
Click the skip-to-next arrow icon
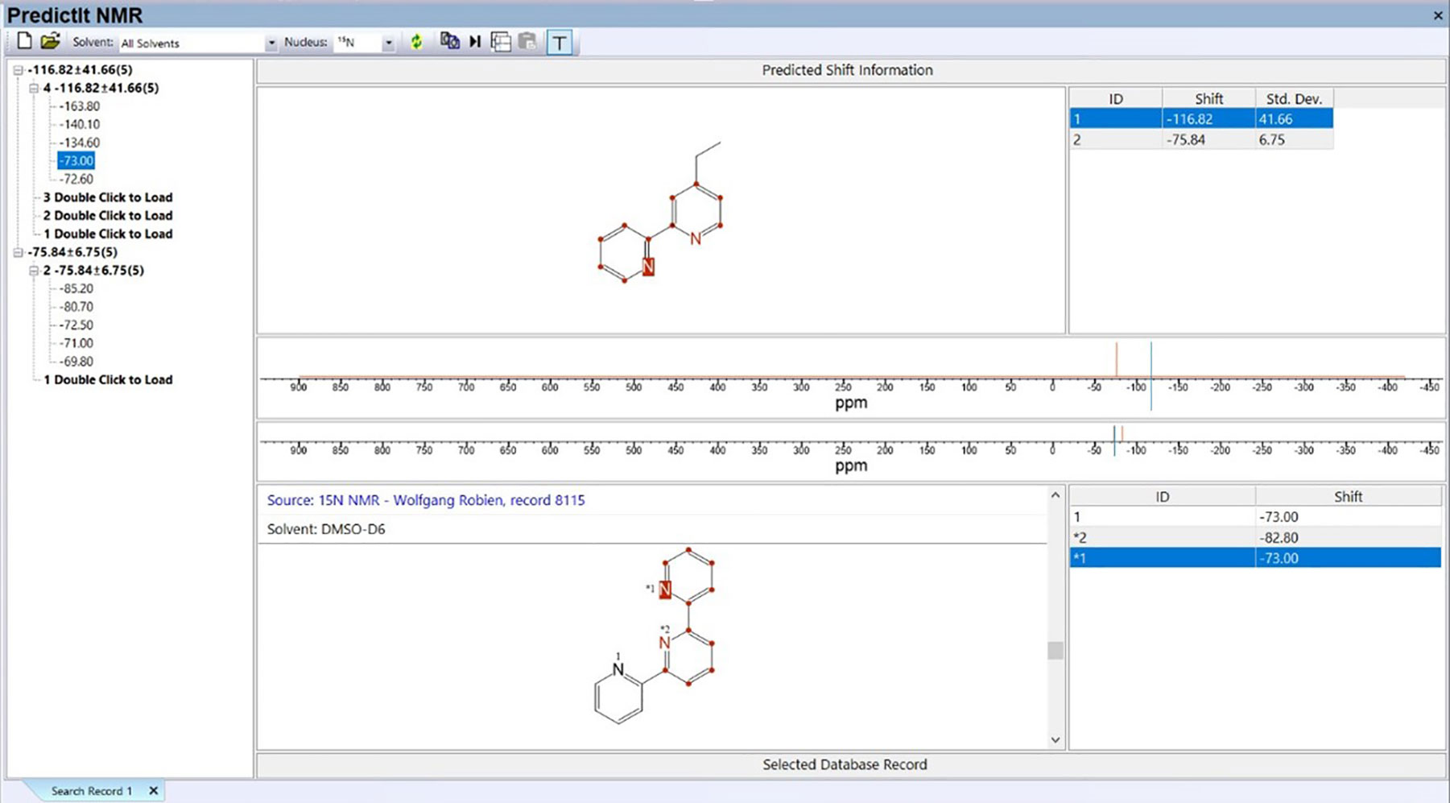[x=475, y=42]
